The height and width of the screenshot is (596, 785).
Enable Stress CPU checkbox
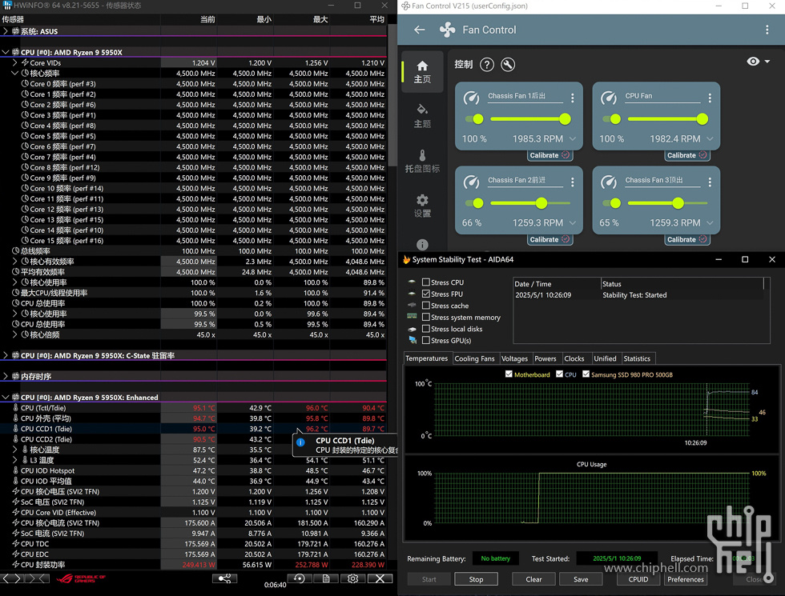(x=426, y=282)
